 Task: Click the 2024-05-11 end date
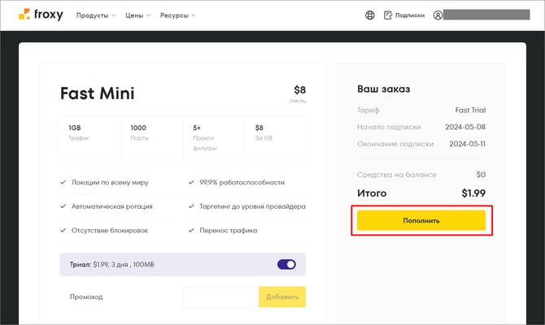tap(468, 144)
